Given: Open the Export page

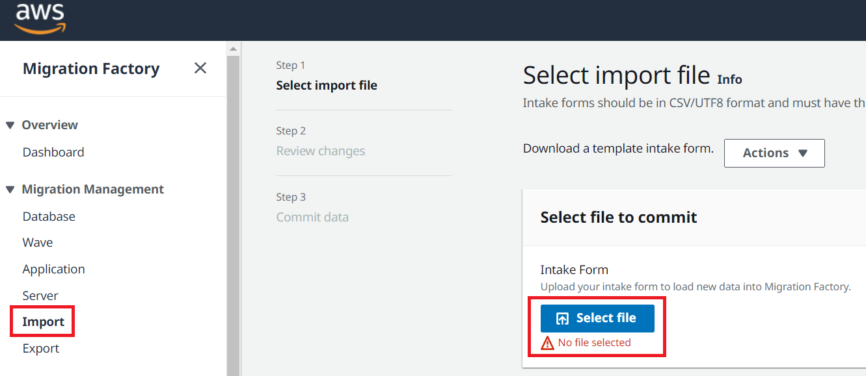Looking at the screenshot, I should click(40, 349).
